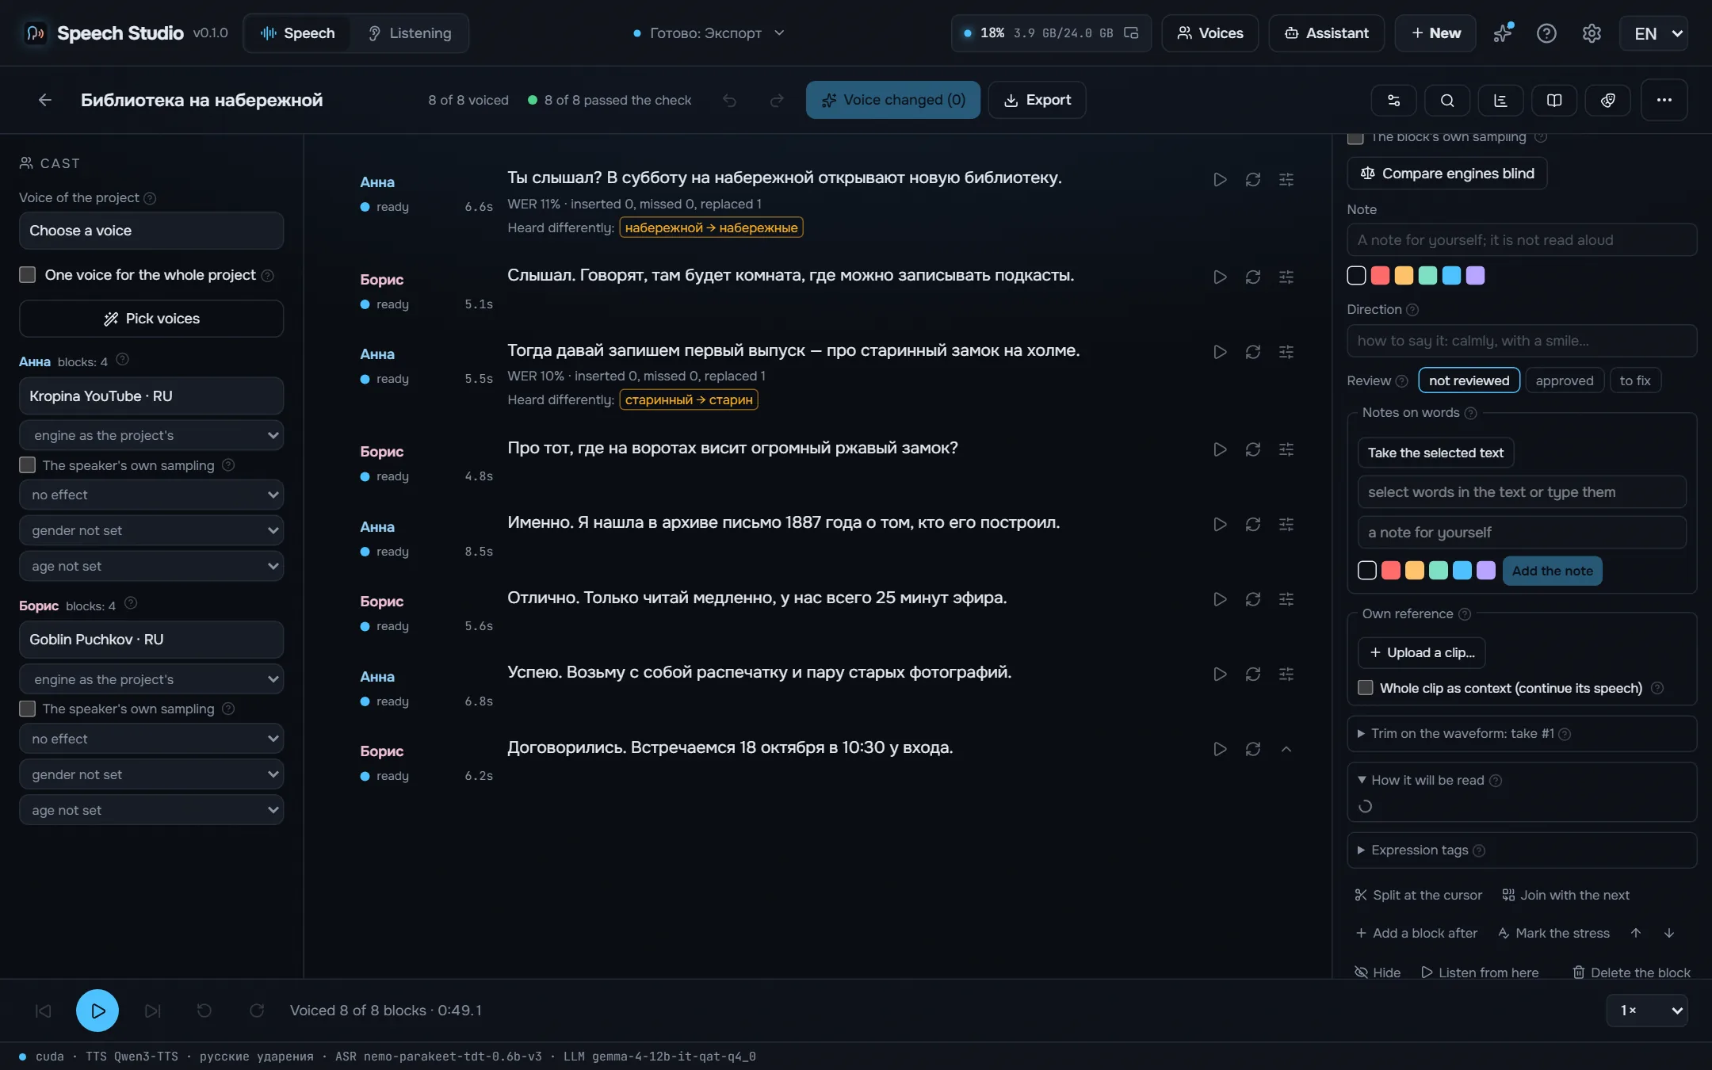The width and height of the screenshot is (1712, 1070).
Task: Click the Export button
Action: 1037,100
